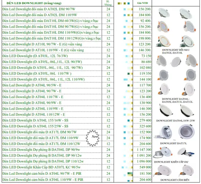This screenshot has height=184, width=201.
Task: Select row 'đổi màu D AT17L ĐM 110/12W'
Action: pos(41,144)
